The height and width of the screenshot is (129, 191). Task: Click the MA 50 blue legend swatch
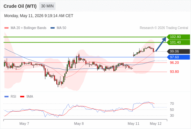[x=52, y=28]
